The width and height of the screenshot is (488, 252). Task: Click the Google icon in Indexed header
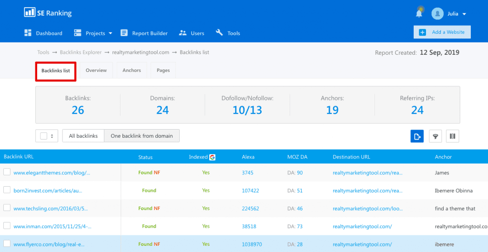point(212,157)
